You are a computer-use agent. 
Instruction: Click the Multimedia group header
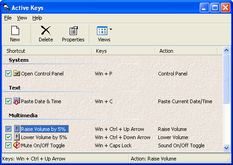[x=23, y=115]
